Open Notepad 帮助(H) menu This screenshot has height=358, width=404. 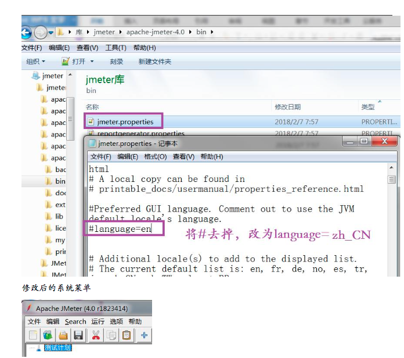[x=212, y=156]
